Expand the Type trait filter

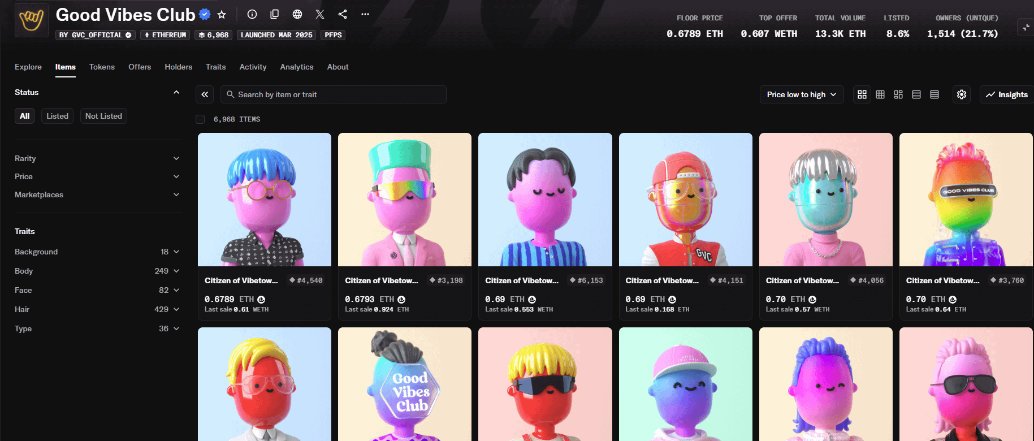(97, 328)
